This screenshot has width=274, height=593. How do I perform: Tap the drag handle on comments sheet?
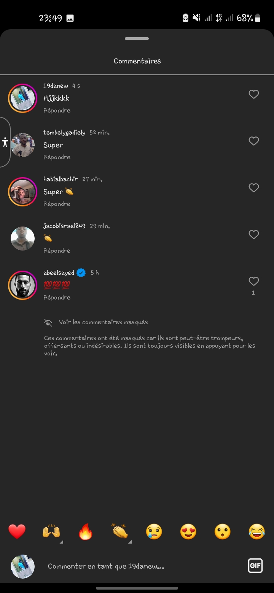137,39
